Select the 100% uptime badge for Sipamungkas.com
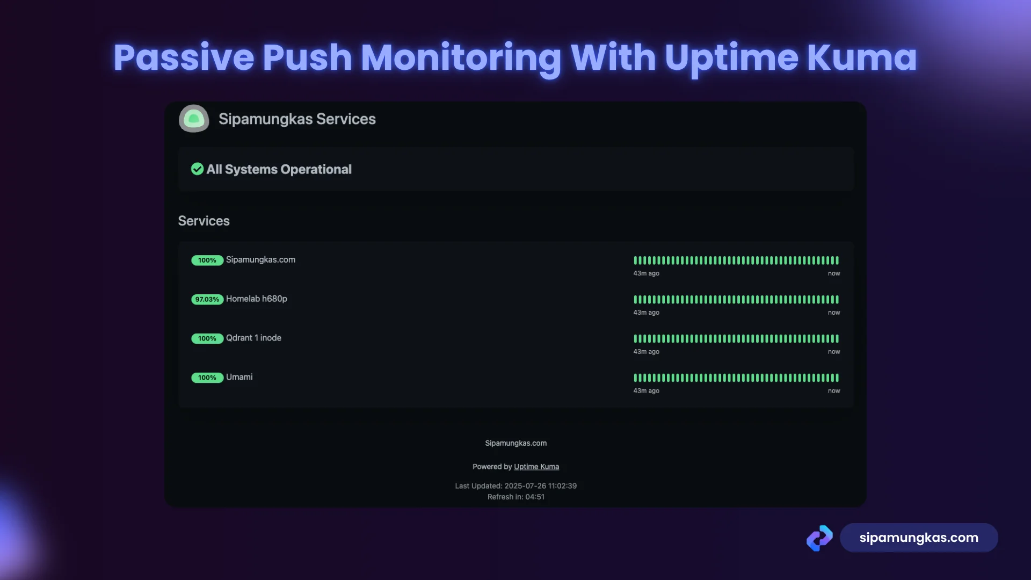Image resolution: width=1031 pixels, height=580 pixels. 207,260
